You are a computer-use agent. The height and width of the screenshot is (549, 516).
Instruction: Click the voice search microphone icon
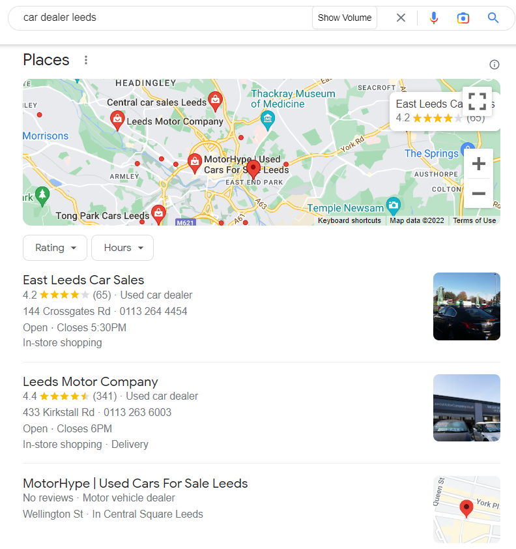pyautogui.click(x=434, y=18)
